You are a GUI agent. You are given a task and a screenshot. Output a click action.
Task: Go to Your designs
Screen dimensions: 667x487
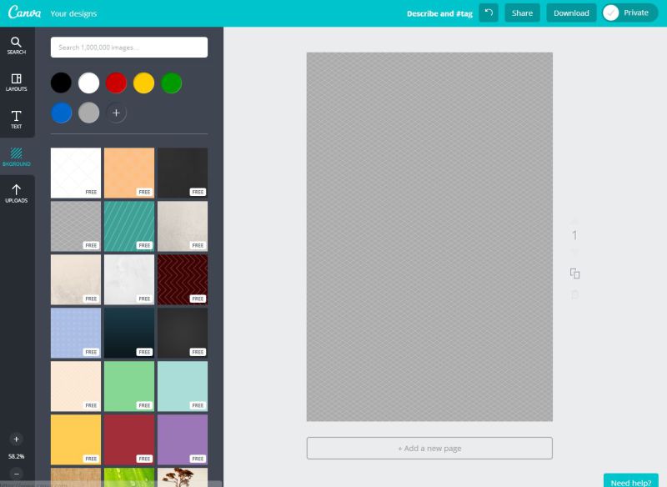[73, 13]
